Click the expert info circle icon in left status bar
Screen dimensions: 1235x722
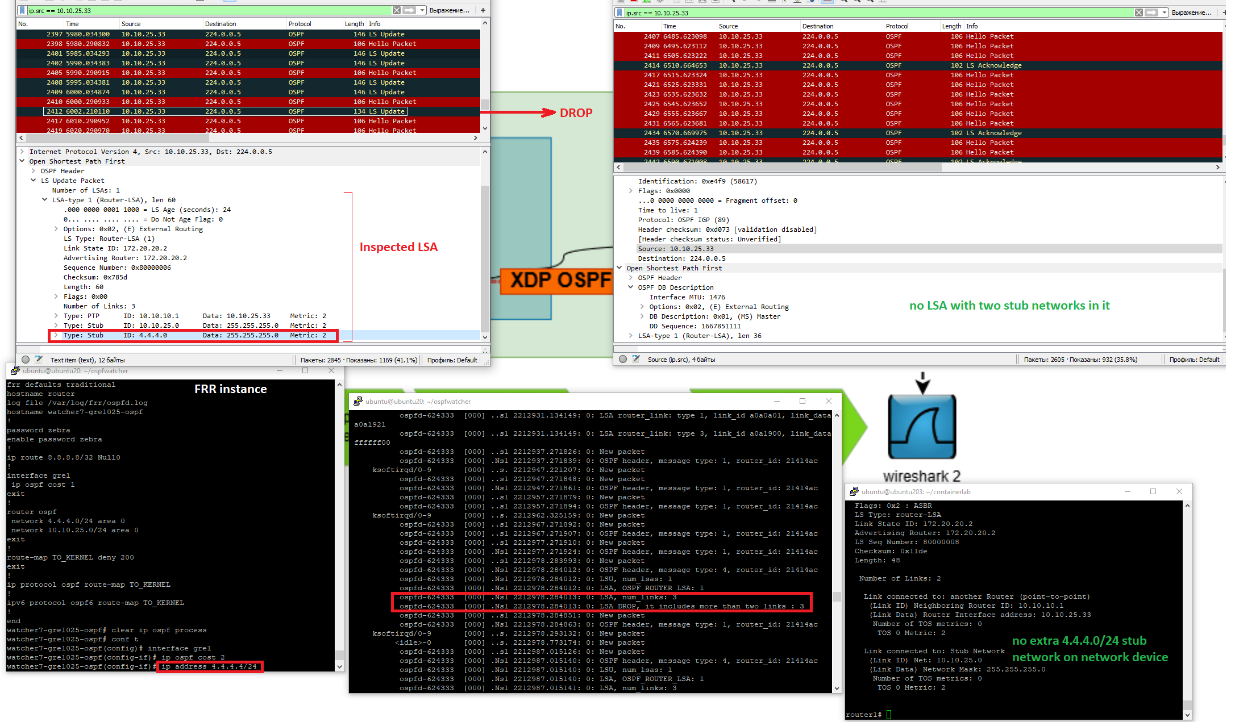coord(26,360)
